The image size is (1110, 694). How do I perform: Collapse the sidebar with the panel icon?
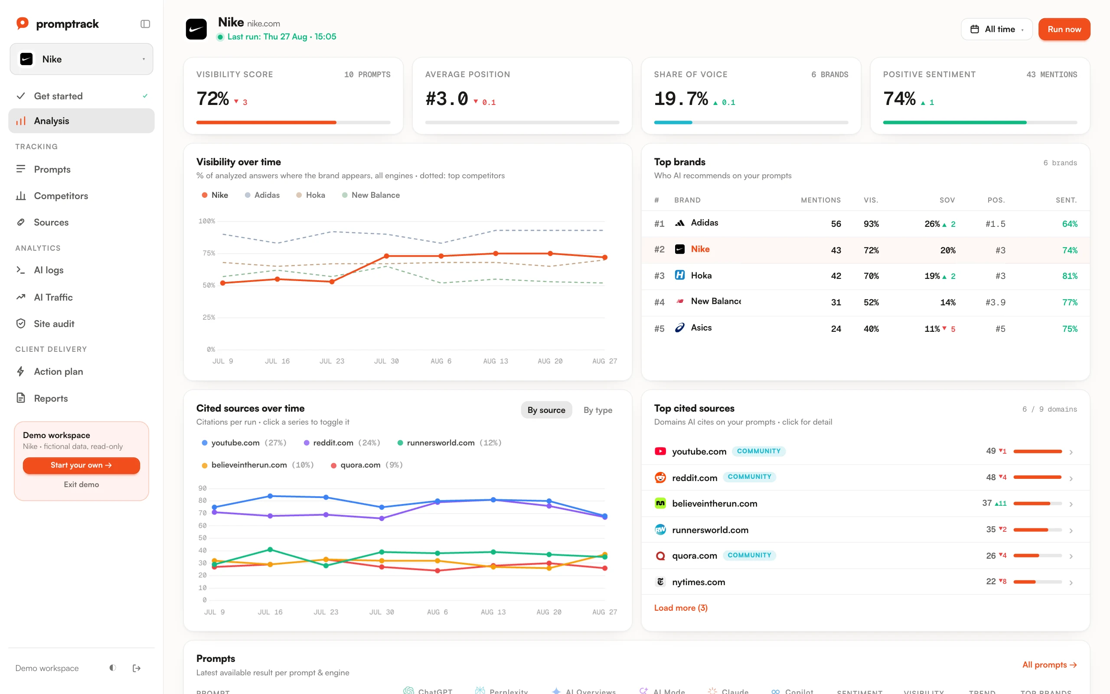pyautogui.click(x=145, y=24)
